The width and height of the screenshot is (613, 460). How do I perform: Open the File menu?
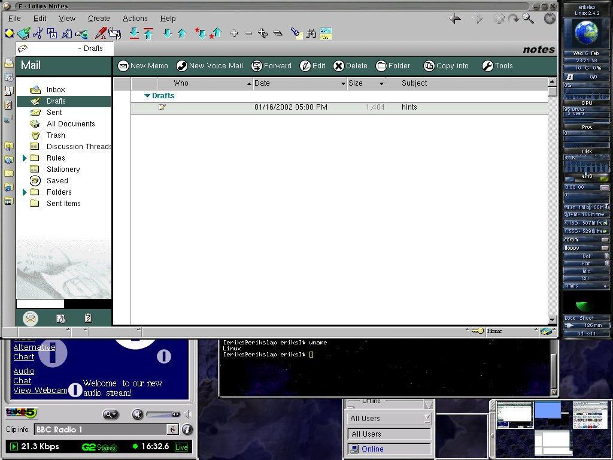[x=14, y=19]
